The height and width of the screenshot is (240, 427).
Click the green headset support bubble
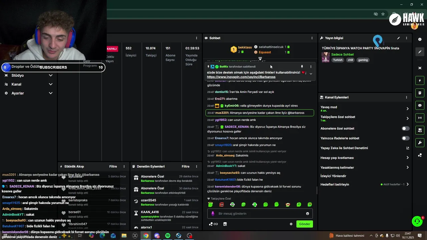pyautogui.click(x=417, y=221)
